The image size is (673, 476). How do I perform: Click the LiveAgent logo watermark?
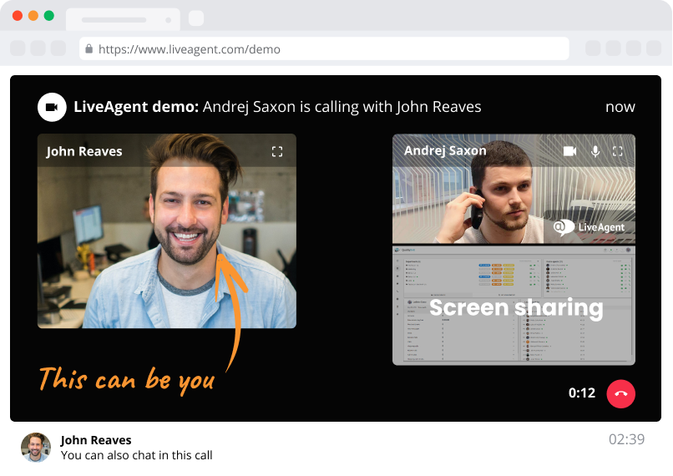pyautogui.click(x=589, y=226)
